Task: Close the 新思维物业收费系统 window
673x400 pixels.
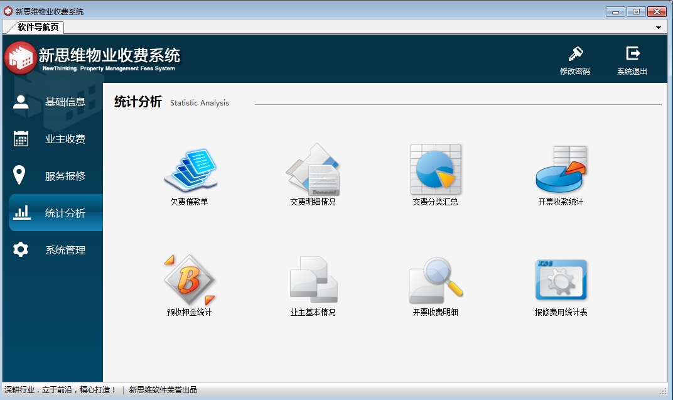Action: (657, 11)
